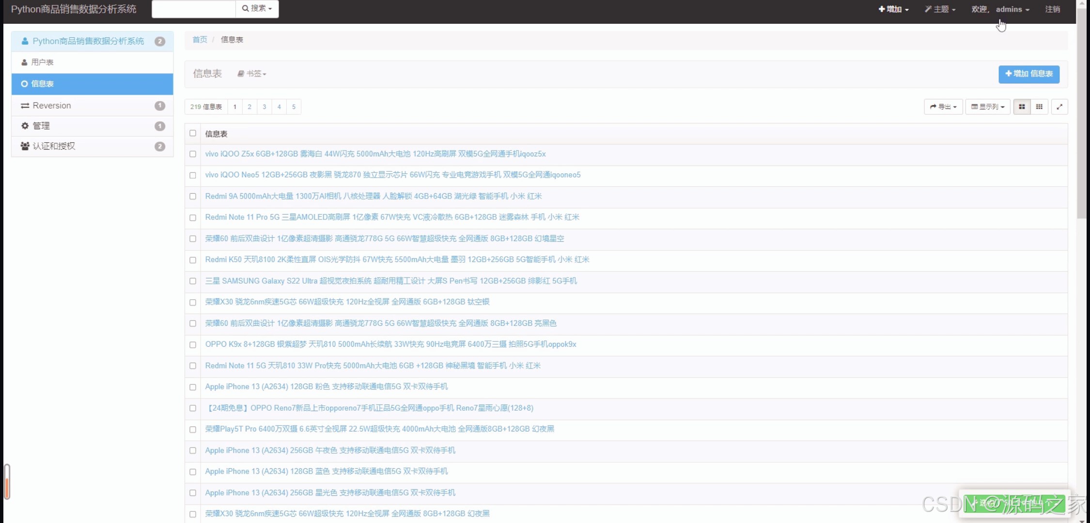Expand the 导出 export dropdown
The width and height of the screenshot is (1090, 523).
click(943, 107)
